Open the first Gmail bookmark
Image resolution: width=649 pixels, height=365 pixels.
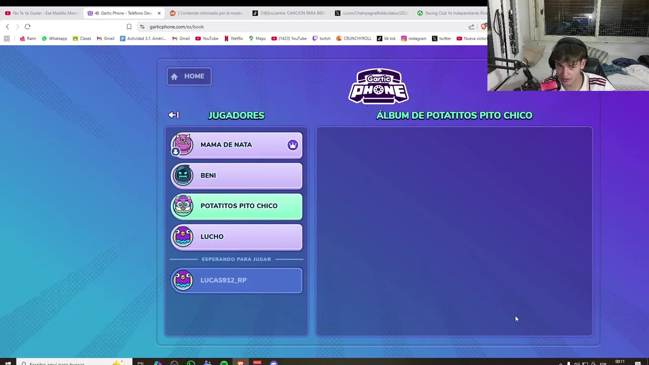pyautogui.click(x=105, y=39)
